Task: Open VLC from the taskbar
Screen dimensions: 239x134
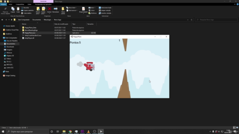Action: point(89,131)
